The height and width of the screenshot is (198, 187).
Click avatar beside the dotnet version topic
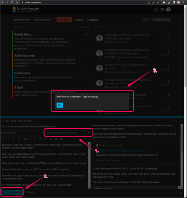pos(99,38)
